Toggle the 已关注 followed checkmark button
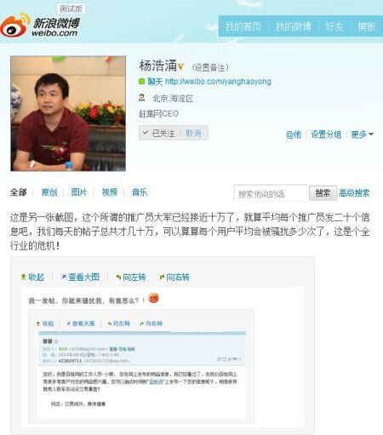Screen dimensions: 383x435 pyautogui.click(x=159, y=133)
